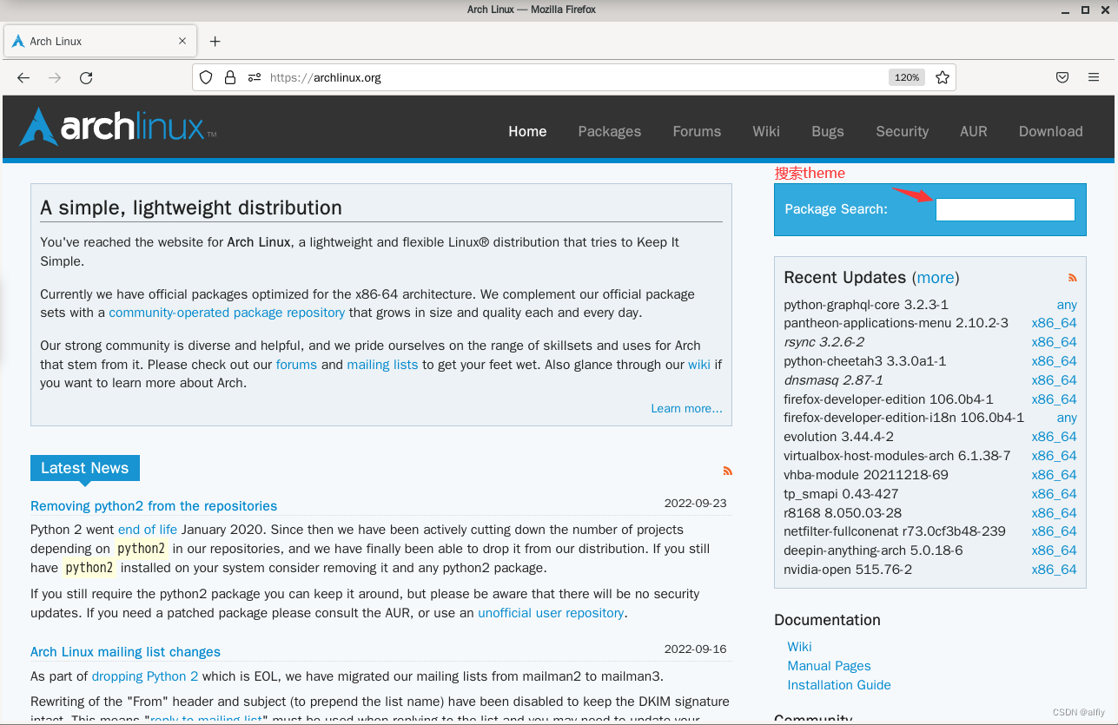Open site permissions icon in address bar
The width and height of the screenshot is (1118, 725).
pos(255,77)
